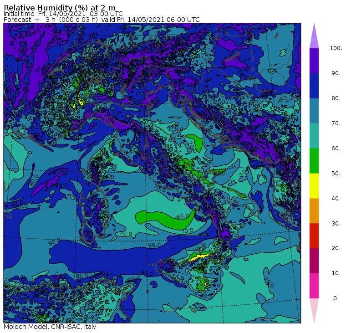Click the '90.' colorbar label
The image size is (346, 333).
(x=336, y=73)
